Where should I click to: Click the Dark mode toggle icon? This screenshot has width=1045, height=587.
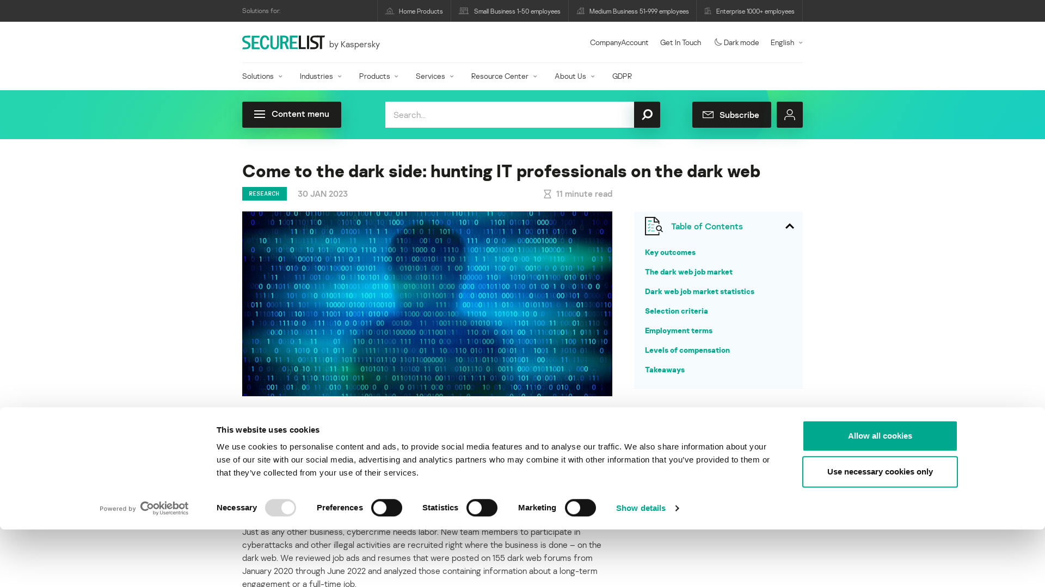(x=717, y=41)
